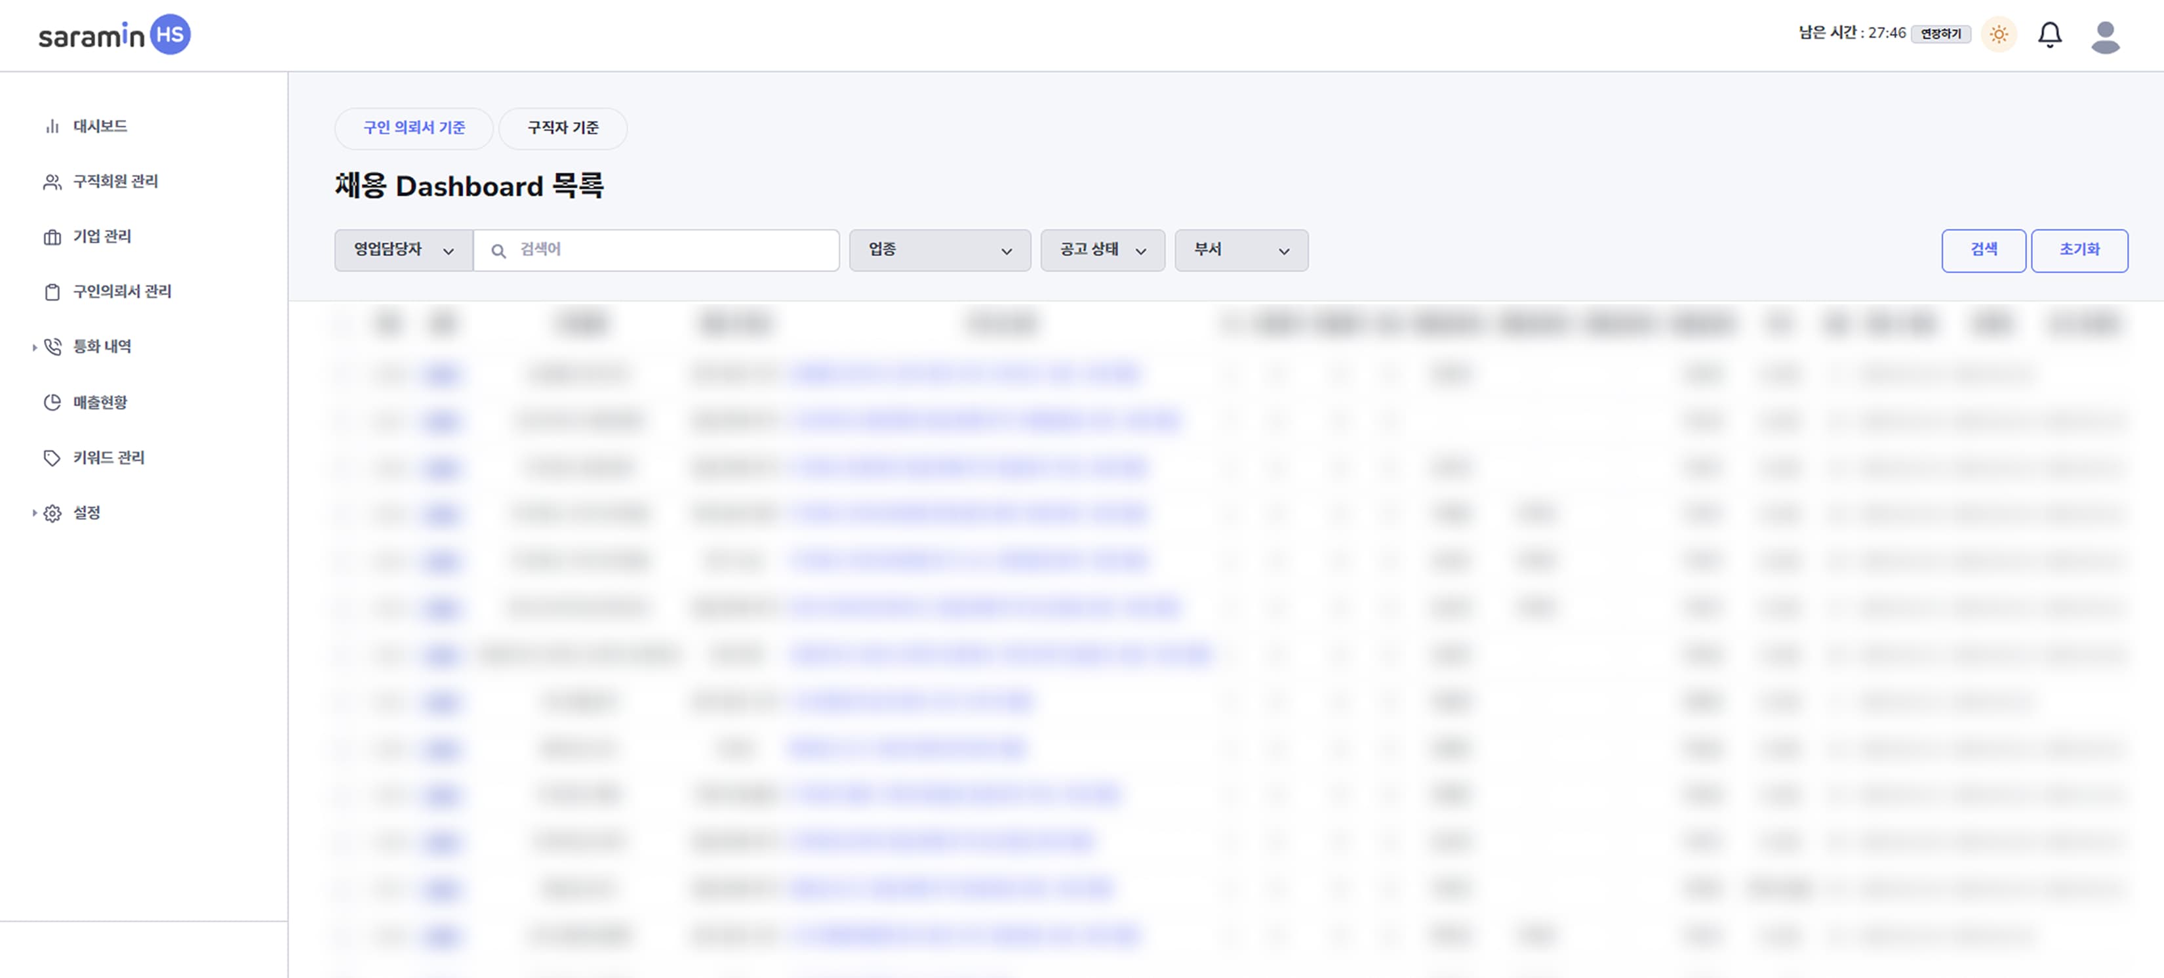Switch to 구인 의뢰서 기준 tab

[414, 129]
